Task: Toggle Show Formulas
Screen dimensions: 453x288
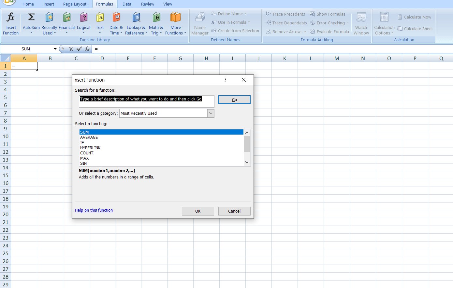Action: (x=328, y=14)
